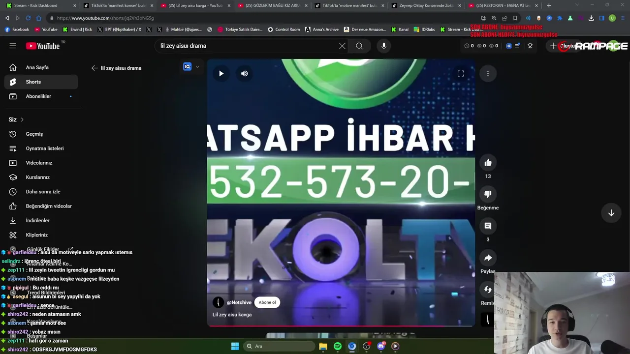The height and width of the screenshot is (354, 630).
Task: Open the Windows Start menu
Action: point(235,346)
